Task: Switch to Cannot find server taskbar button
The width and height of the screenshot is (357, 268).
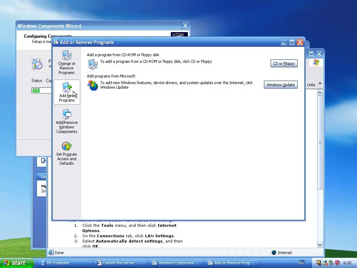Action: (120, 263)
